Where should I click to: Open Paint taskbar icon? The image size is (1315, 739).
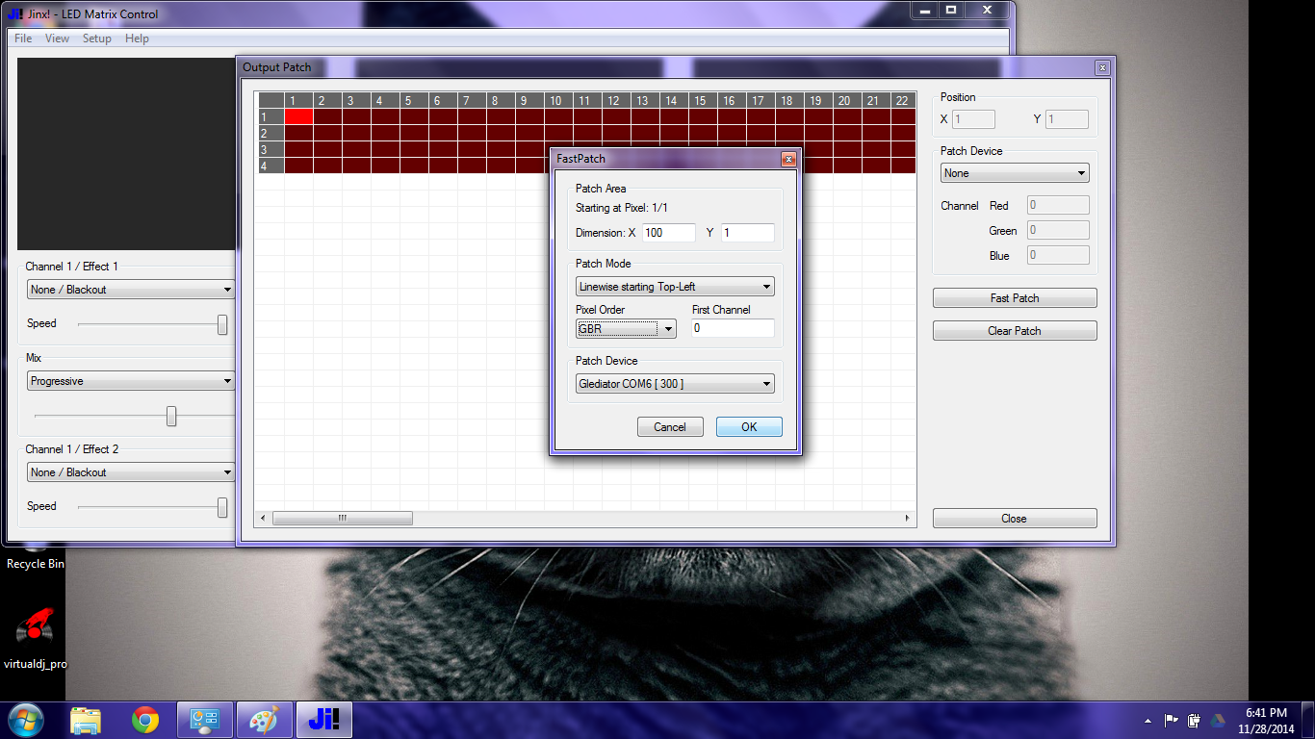coord(263,720)
